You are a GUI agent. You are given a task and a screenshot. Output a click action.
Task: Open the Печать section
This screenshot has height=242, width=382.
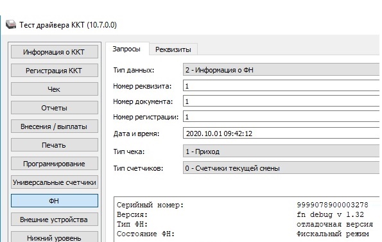tap(55, 145)
